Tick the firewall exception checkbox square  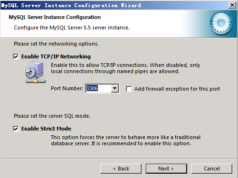(129, 89)
